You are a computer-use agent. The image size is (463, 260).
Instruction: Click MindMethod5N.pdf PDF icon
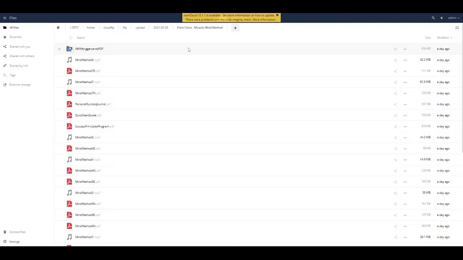[69, 204]
